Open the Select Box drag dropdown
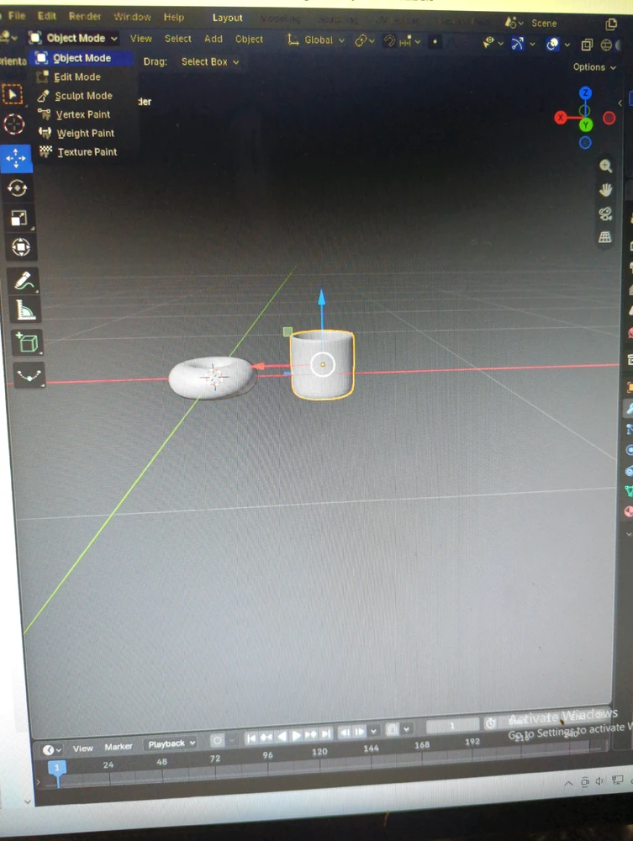 pyautogui.click(x=210, y=61)
